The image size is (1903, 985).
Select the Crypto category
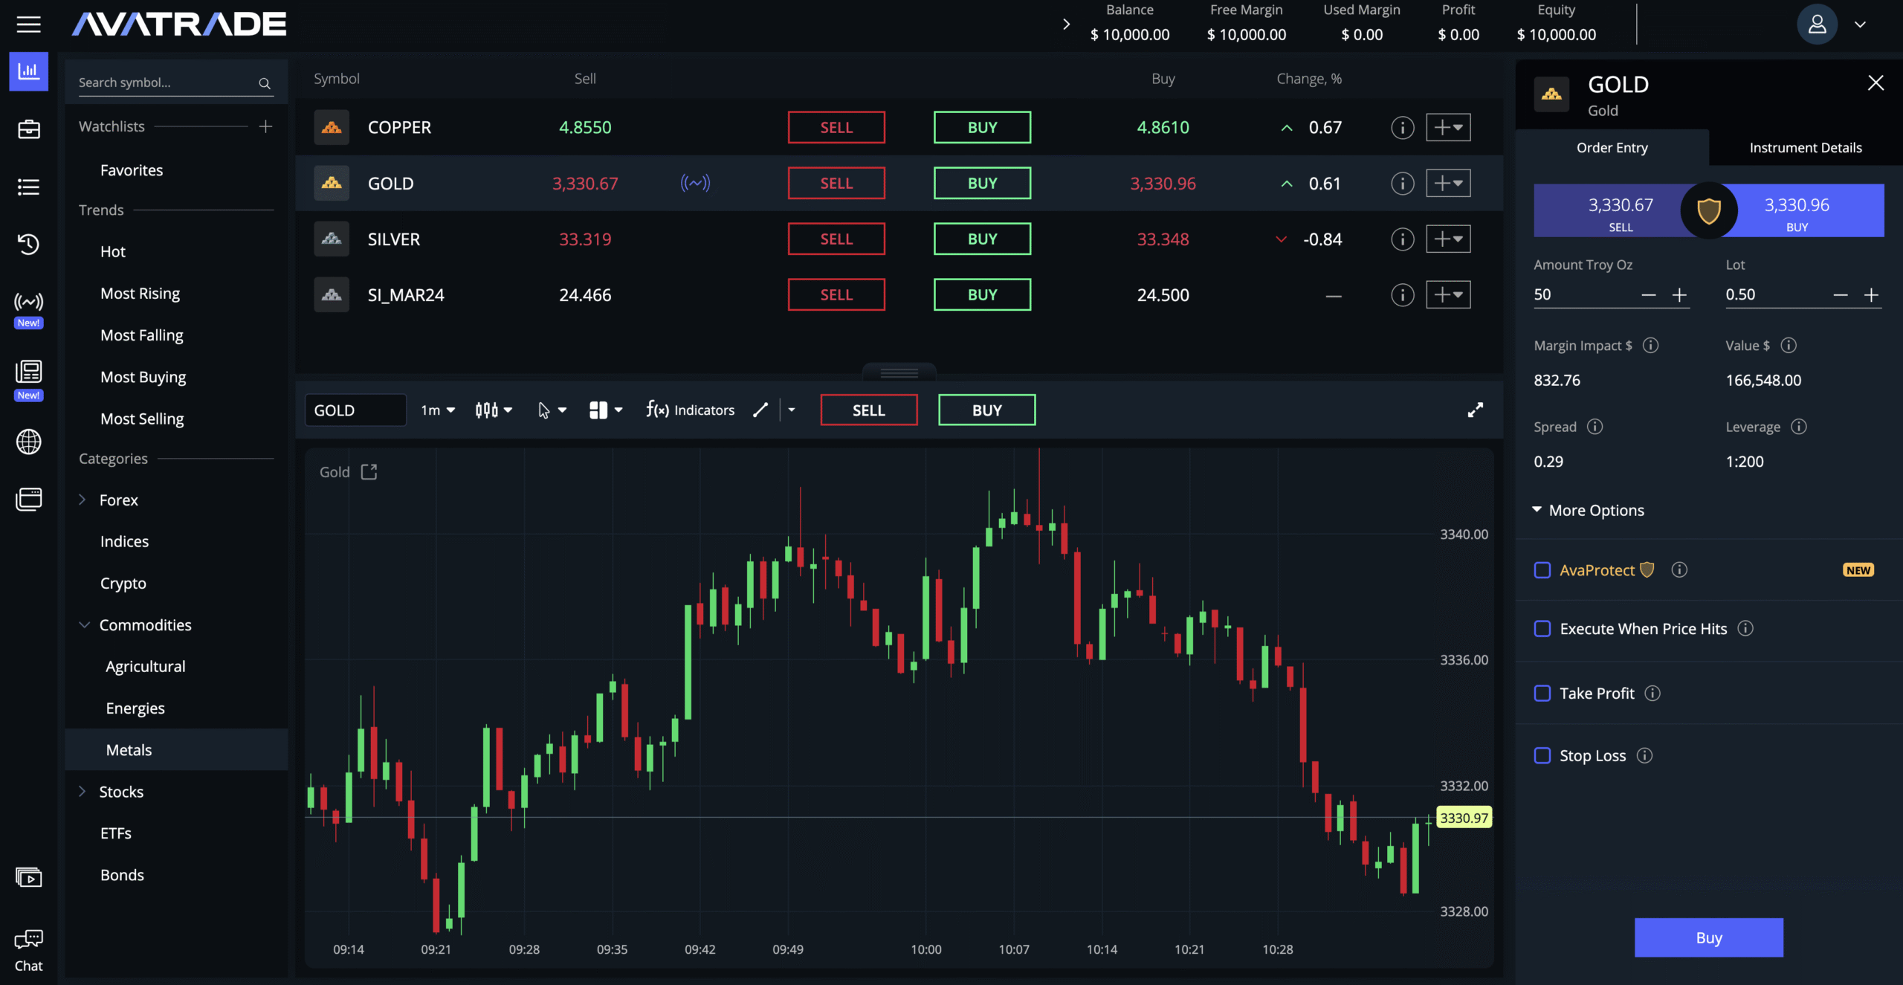click(x=123, y=584)
